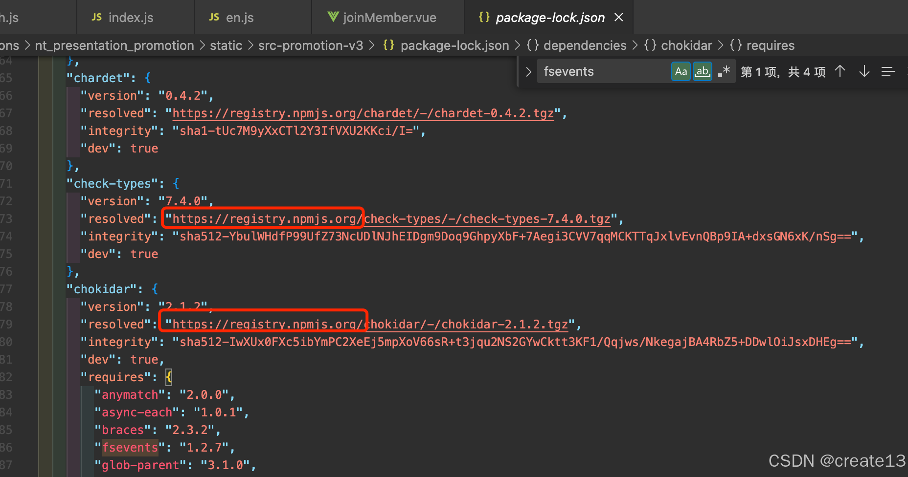Click the Vue icon on joinMember.vue tab
908x477 pixels.
click(333, 17)
